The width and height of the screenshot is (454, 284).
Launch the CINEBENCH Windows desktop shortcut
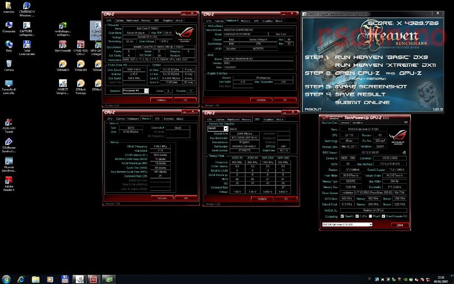click(x=27, y=9)
